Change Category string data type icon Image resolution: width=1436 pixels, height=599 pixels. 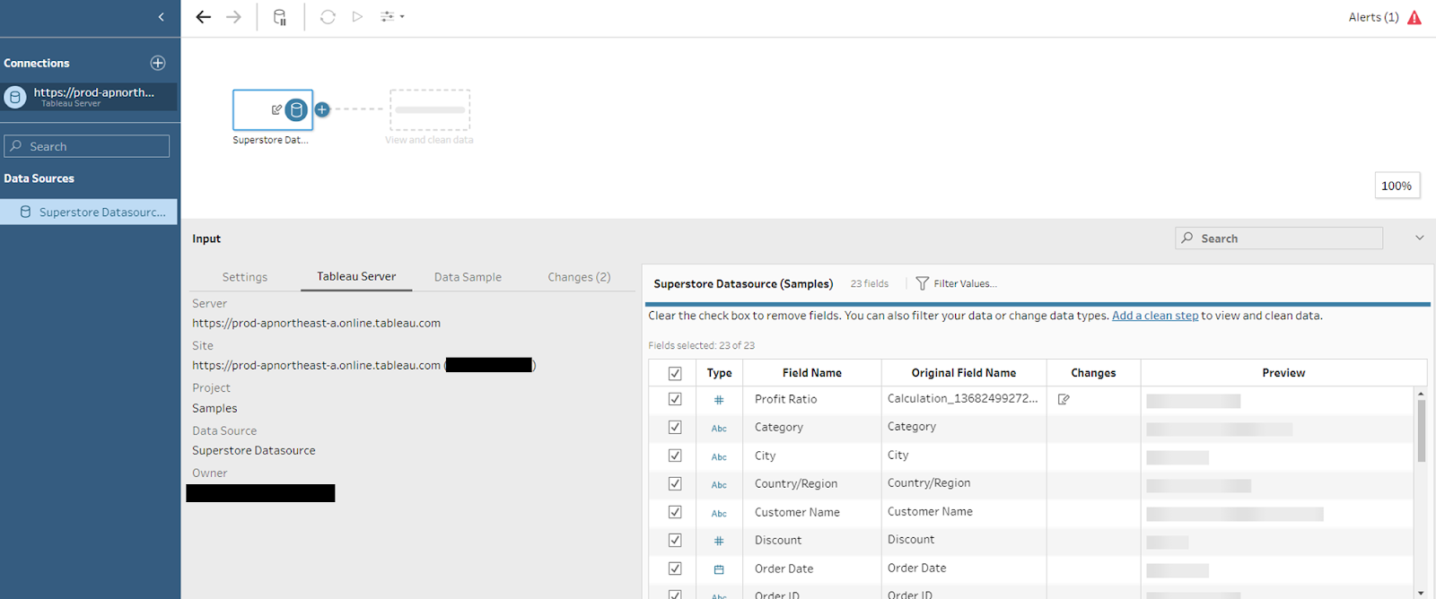coord(719,429)
